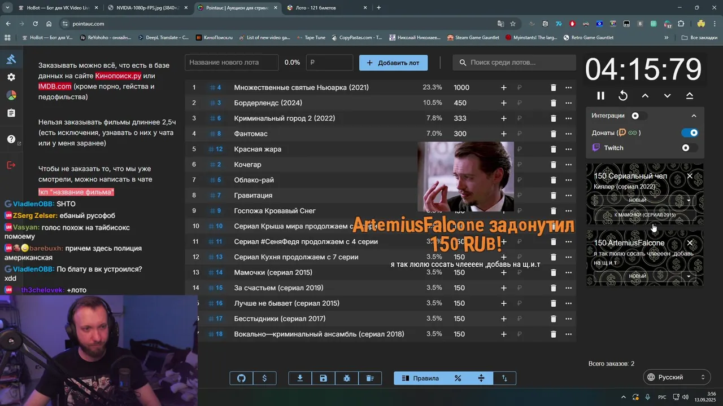Image resolution: width=723 pixels, height=406 pixels.
Task: Click НОВЫЙ on Сериальный чел card
Action: click(638, 200)
